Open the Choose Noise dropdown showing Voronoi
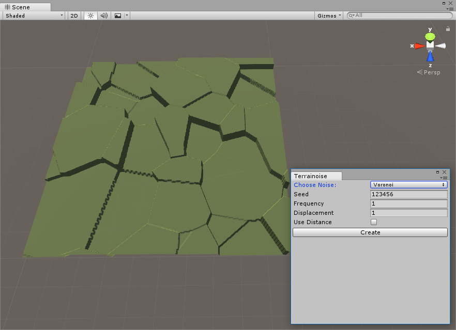This screenshot has width=456, height=330. (x=408, y=184)
